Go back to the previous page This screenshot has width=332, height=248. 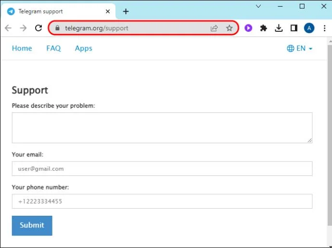click(x=8, y=28)
